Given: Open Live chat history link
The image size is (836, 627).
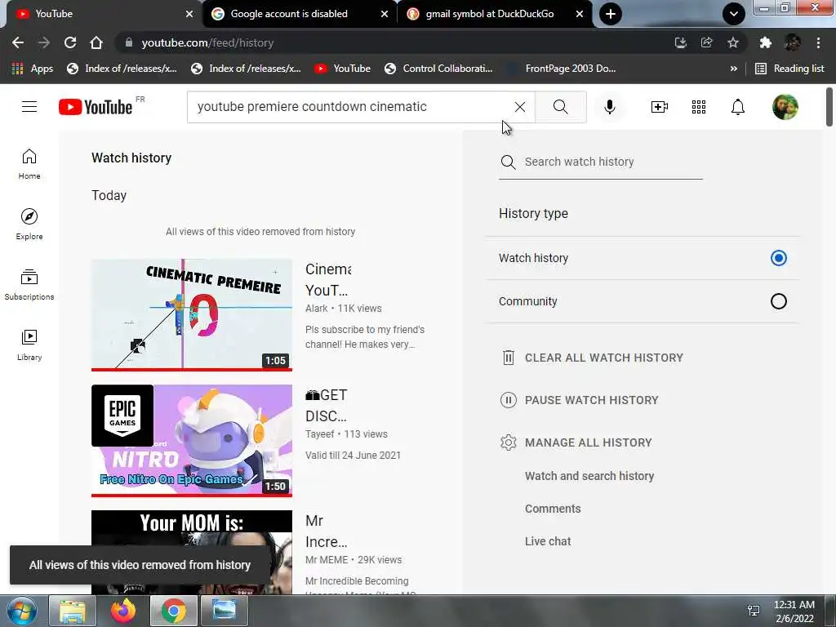Looking at the screenshot, I should pos(548,541).
